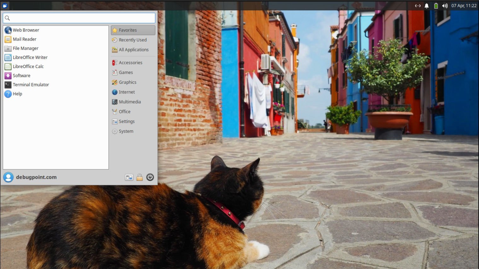Open the settings manager icon in menu footer

pos(129,177)
